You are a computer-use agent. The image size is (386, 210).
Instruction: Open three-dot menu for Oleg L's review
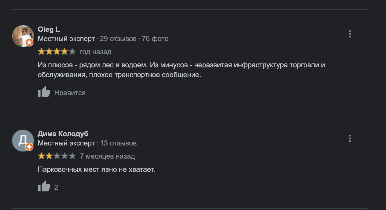click(350, 34)
